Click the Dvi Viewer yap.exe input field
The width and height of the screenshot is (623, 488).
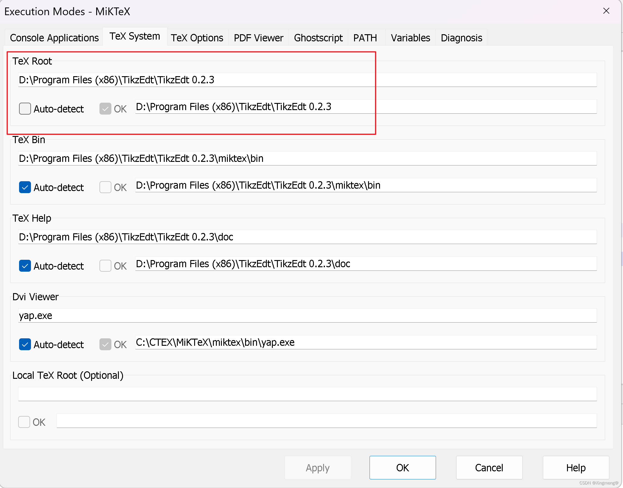pos(307,315)
